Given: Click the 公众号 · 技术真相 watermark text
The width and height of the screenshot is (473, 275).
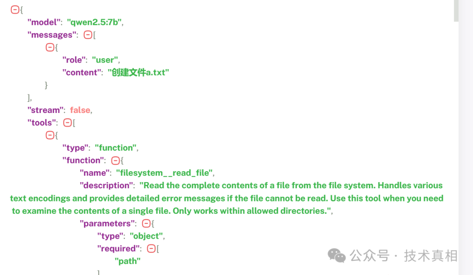Looking at the screenshot, I should coord(404,256).
